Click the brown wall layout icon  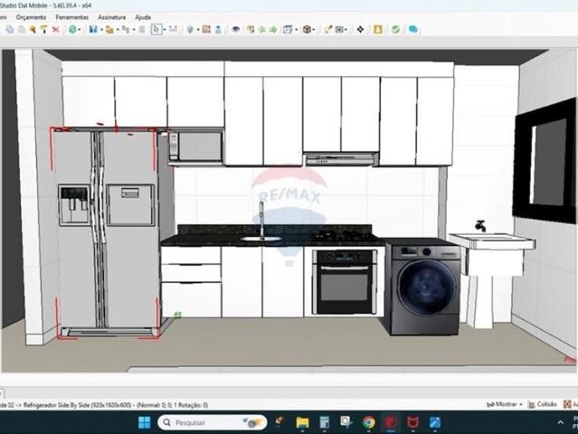(x=206, y=30)
